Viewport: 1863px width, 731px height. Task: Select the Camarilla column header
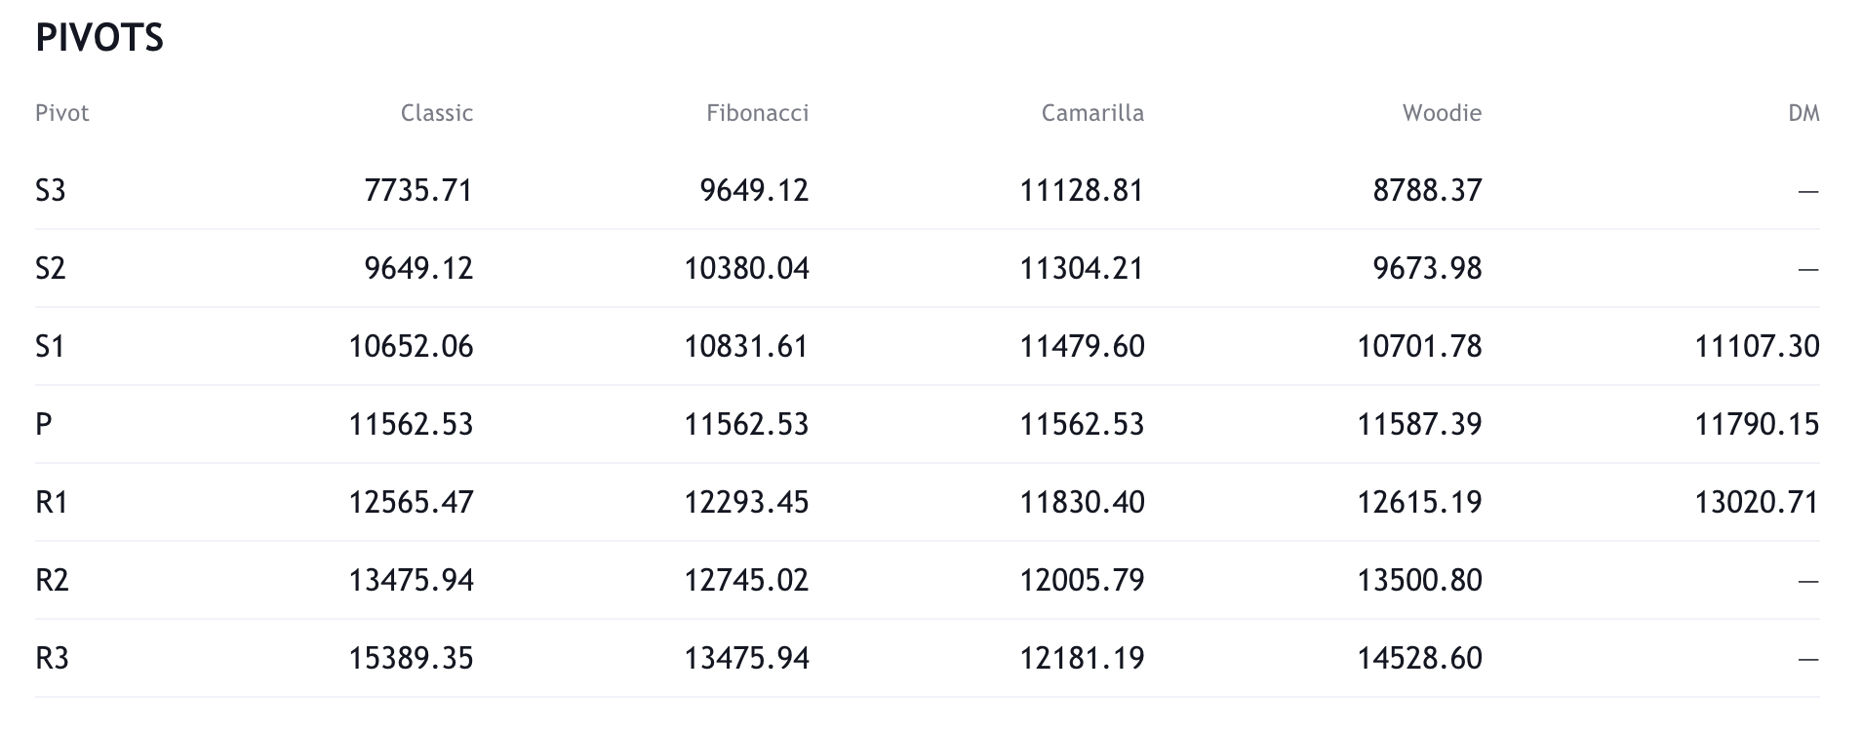(x=1092, y=113)
